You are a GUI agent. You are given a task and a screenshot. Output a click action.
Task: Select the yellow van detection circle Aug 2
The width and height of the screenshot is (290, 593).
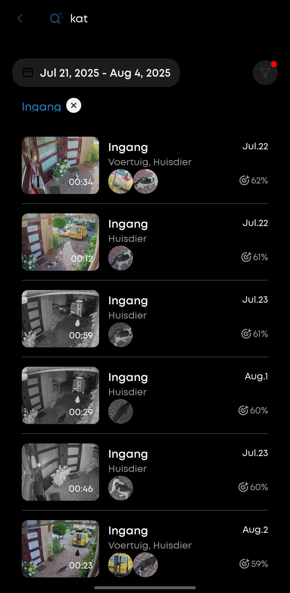121,564
